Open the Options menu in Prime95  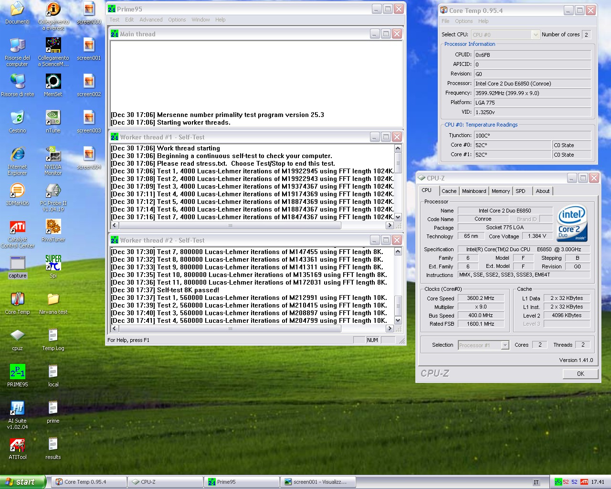coord(177,20)
